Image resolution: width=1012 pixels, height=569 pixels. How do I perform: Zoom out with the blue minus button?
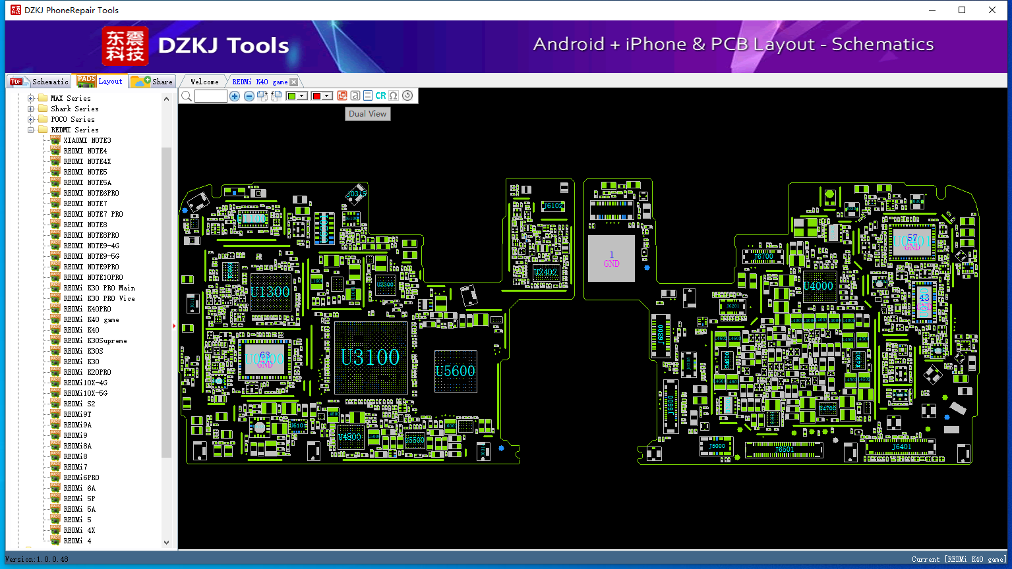click(x=249, y=96)
